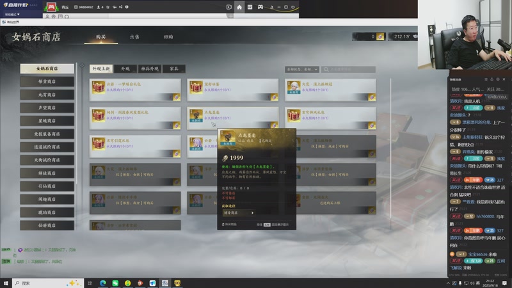Open 女娲石商店 in the shop sidebar
Viewport: 512px width, 288px height.
point(47,68)
